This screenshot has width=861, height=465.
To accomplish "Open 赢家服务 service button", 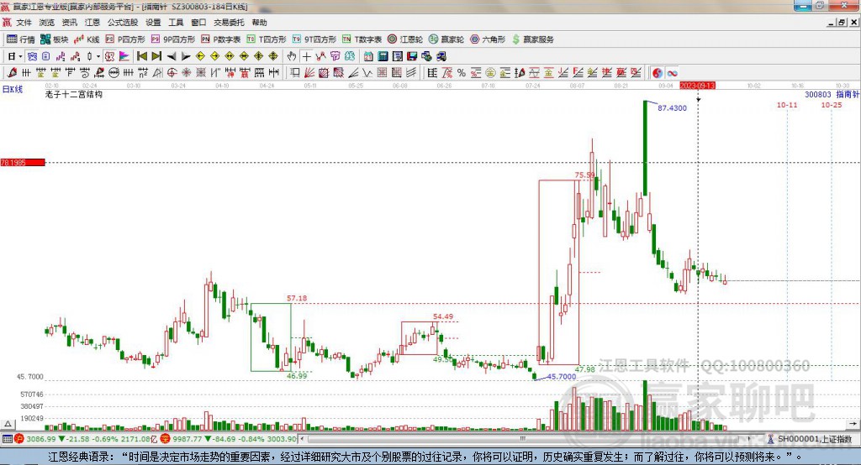I will 532,39.
